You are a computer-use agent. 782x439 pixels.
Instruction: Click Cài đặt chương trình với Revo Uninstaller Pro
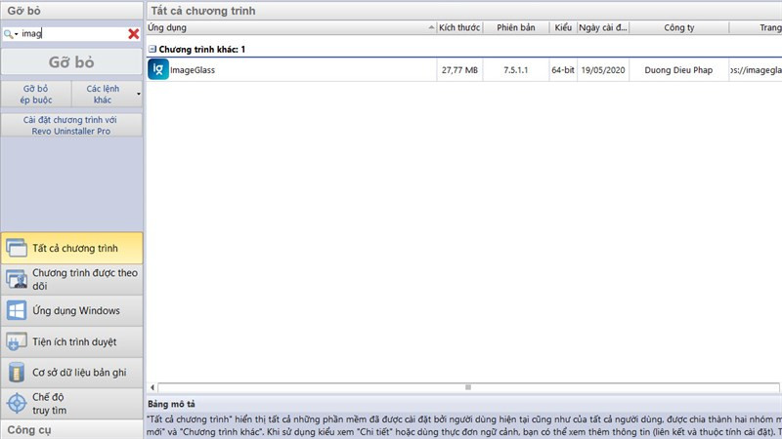(x=71, y=126)
